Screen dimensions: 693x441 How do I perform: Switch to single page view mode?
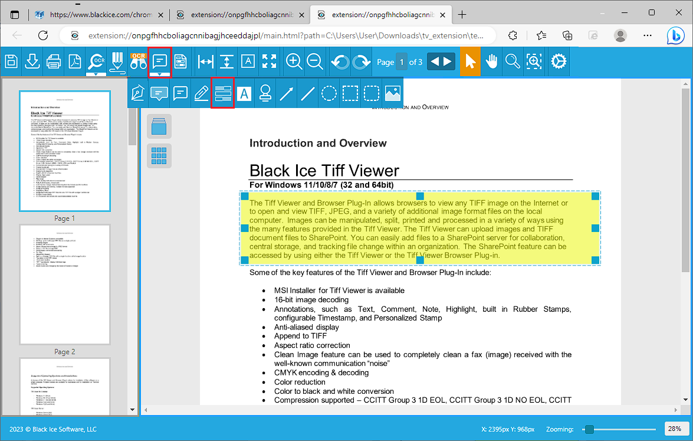tap(159, 126)
